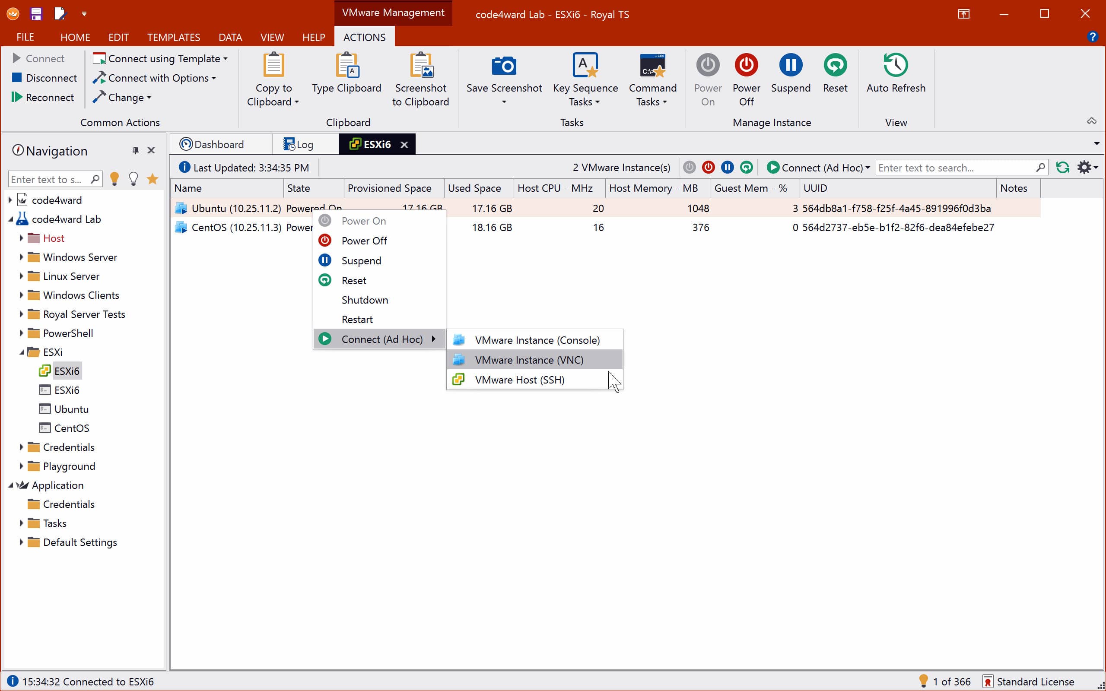Click the Standard License status bar entry
This screenshot has width=1106, height=691.
click(1028, 681)
